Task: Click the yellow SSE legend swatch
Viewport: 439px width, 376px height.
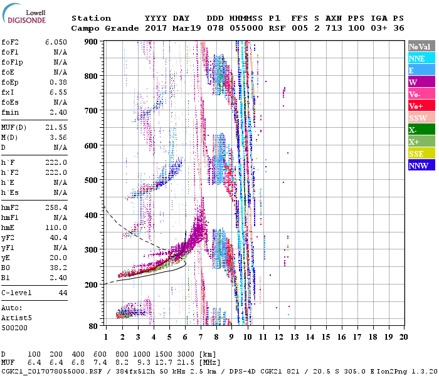Action: [x=421, y=154]
